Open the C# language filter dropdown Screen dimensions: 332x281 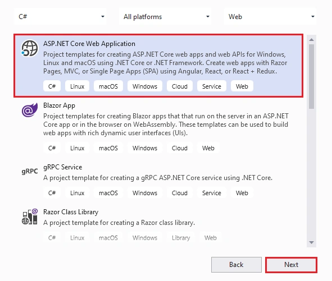tap(60, 16)
